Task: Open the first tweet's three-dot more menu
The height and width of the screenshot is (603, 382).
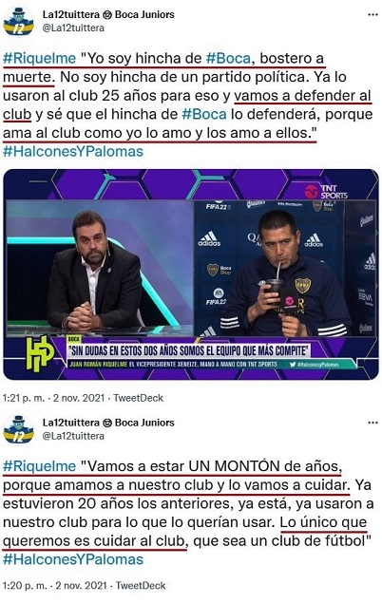Action: pyautogui.click(x=372, y=15)
